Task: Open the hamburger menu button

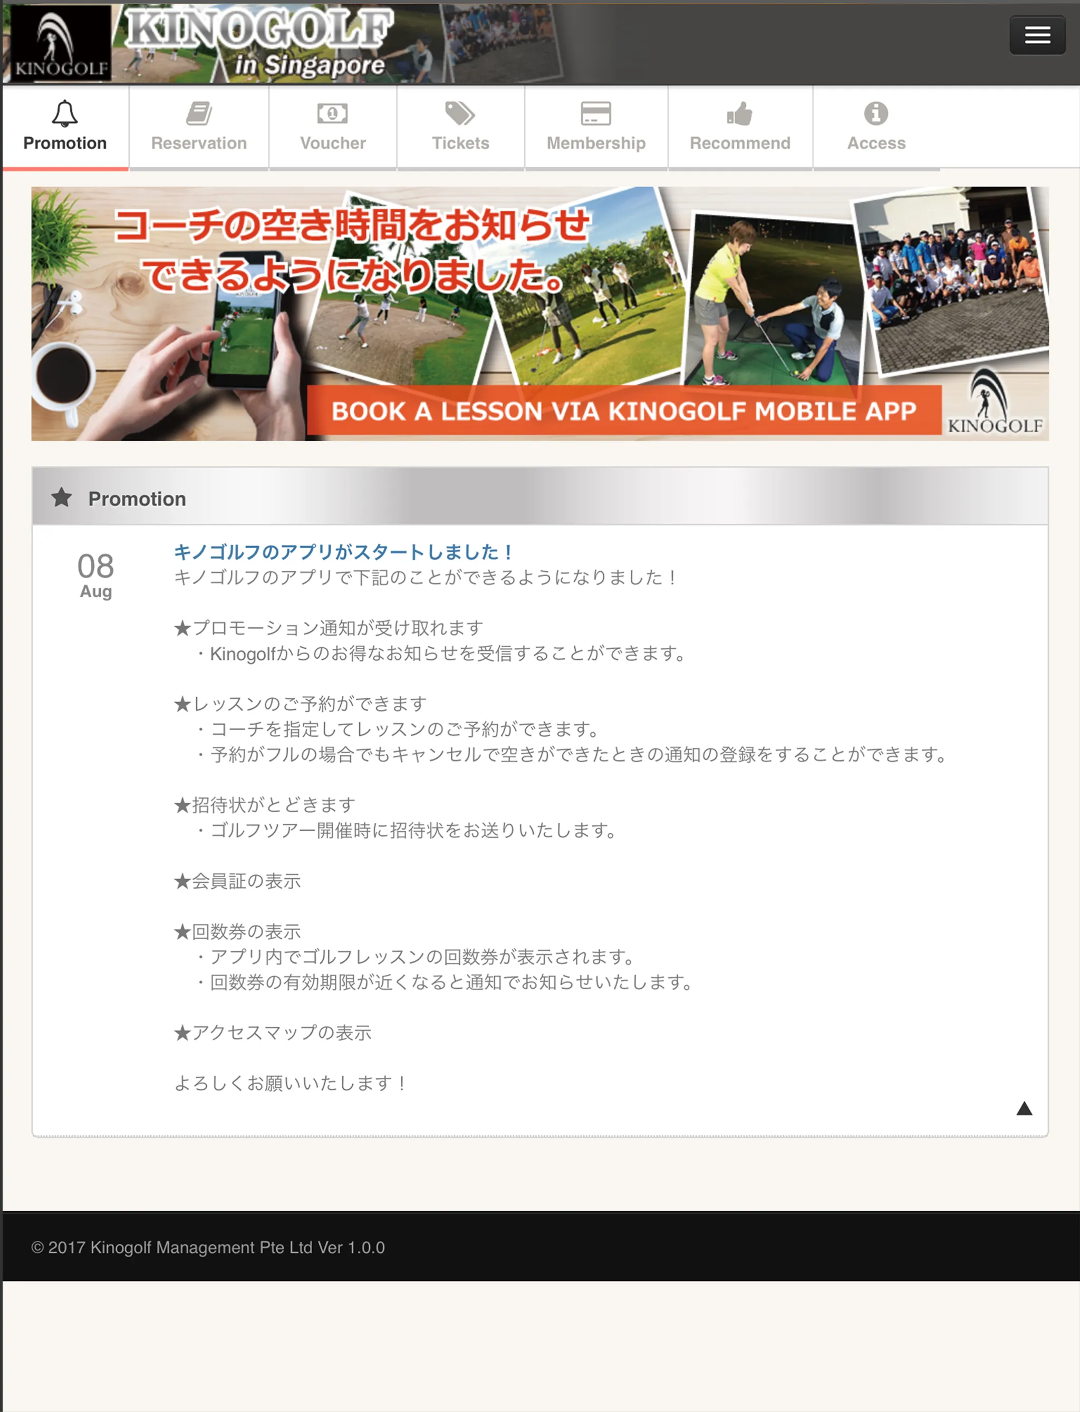Action: click(1037, 35)
